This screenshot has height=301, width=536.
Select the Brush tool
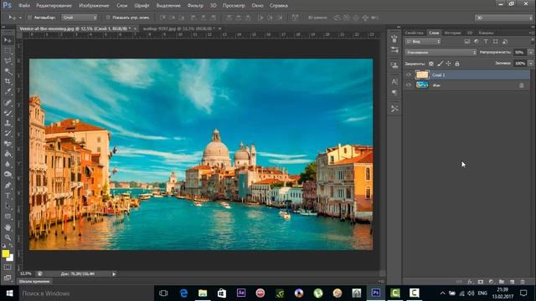[x=8, y=113]
